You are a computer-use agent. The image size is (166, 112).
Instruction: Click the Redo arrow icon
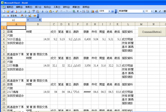67,11
